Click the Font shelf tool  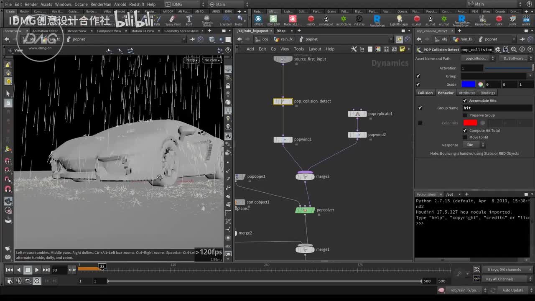point(189,20)
